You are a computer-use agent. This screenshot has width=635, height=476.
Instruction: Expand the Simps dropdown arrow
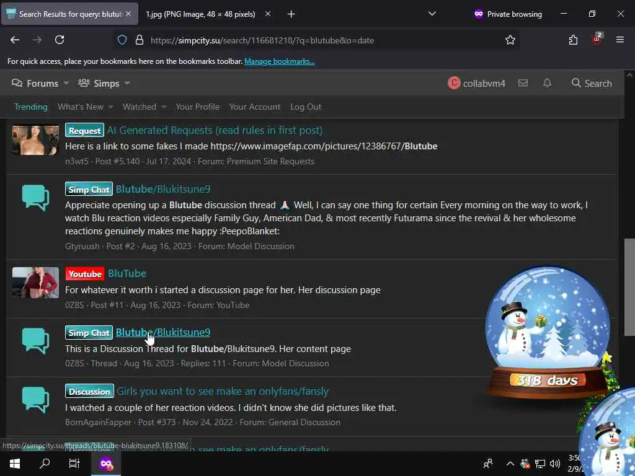(x=127, y=83)
